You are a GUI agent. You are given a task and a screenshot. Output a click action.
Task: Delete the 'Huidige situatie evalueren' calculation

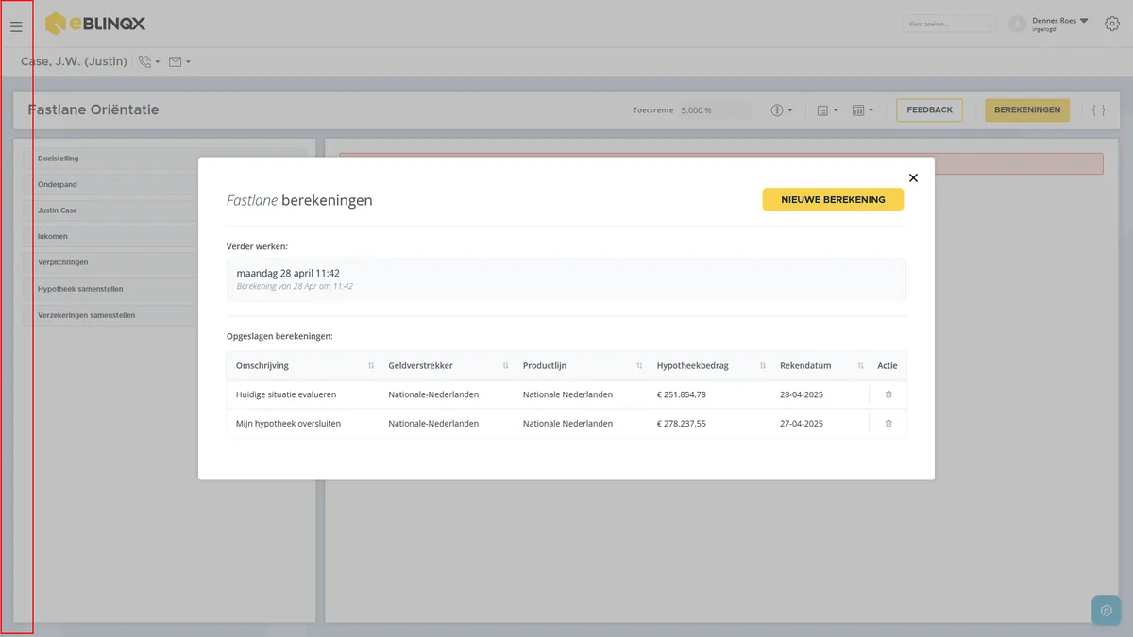[x=888, y=394]
